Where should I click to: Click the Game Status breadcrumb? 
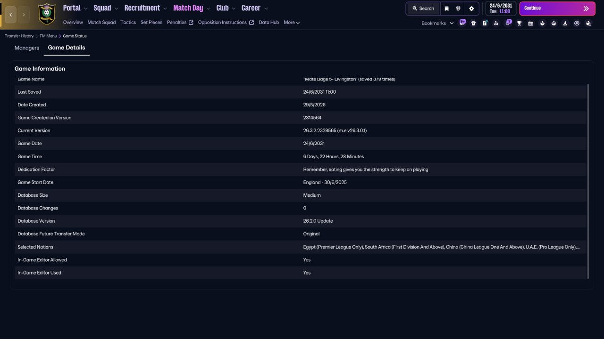75,36
